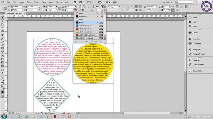This screenshot has height=119, width=213.
Task: Select the Content Collector tool
Action: [x=2, y=31]
